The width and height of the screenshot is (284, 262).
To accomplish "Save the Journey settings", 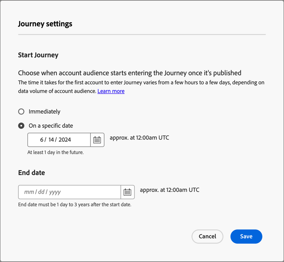I will point(246,236).
